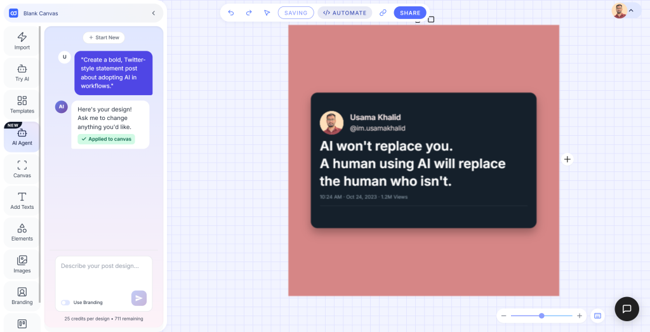
Task: Open the Branding panel
Action: tap(22, 296)
